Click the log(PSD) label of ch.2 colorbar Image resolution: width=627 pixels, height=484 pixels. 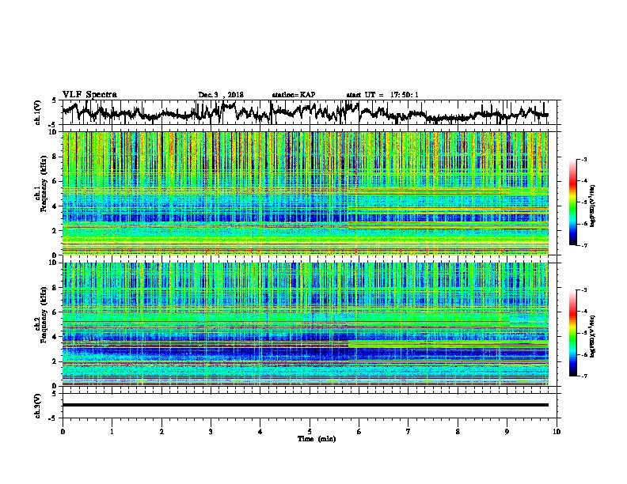click(593, 337)
